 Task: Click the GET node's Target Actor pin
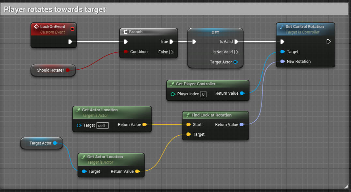pos(236,62)
